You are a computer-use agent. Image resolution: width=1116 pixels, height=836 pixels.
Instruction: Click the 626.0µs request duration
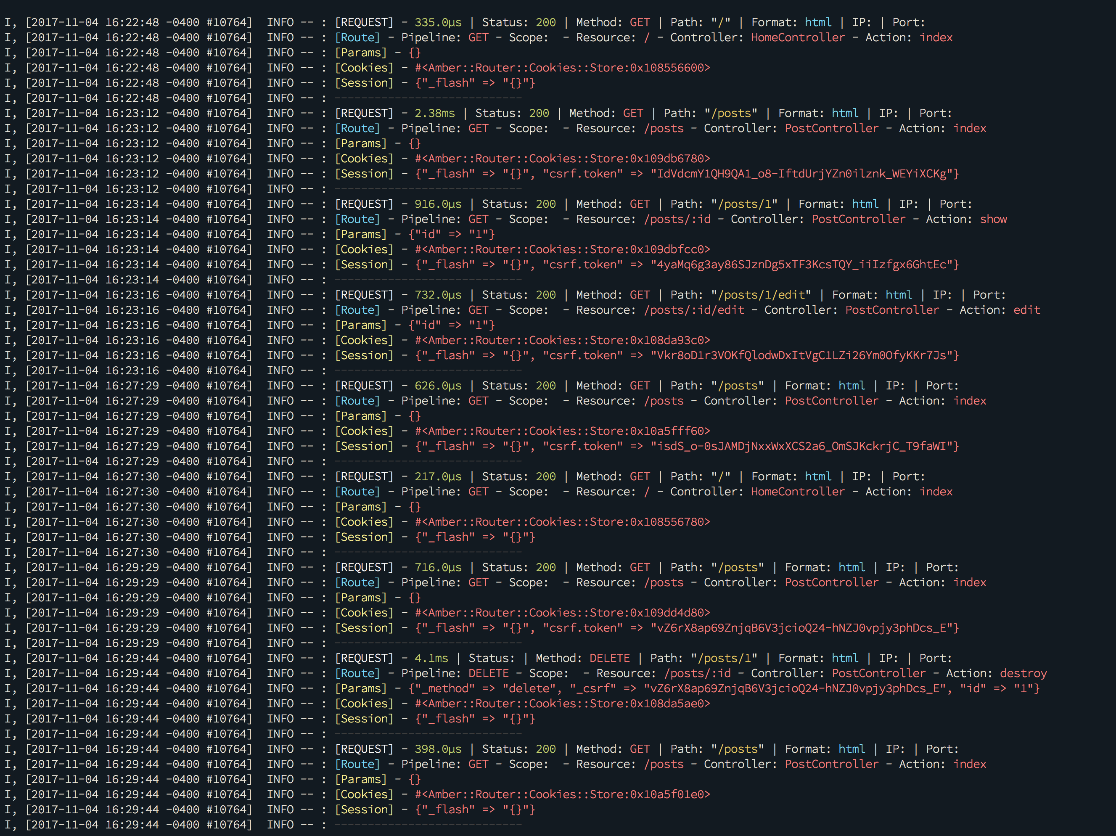pyautogui.click(x=438, y=386)
